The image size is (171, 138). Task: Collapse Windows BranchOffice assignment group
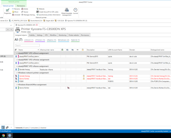pyautogui.click(x=17, y=85)
